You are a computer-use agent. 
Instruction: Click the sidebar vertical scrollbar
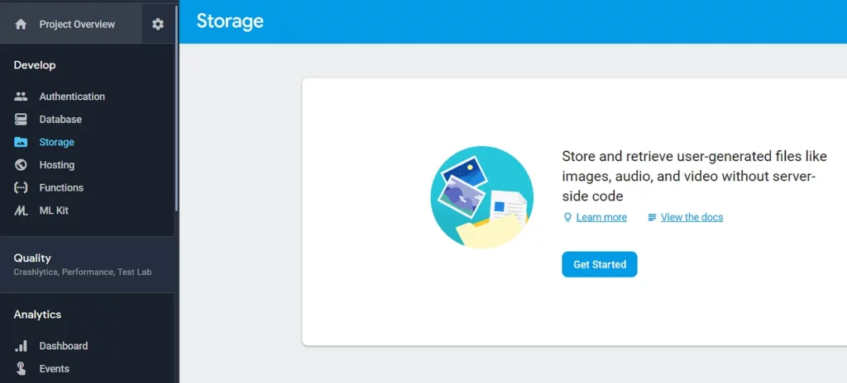tap(177, 108)
